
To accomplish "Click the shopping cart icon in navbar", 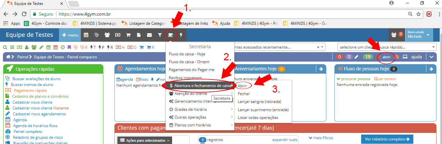I will pos(128,35).
